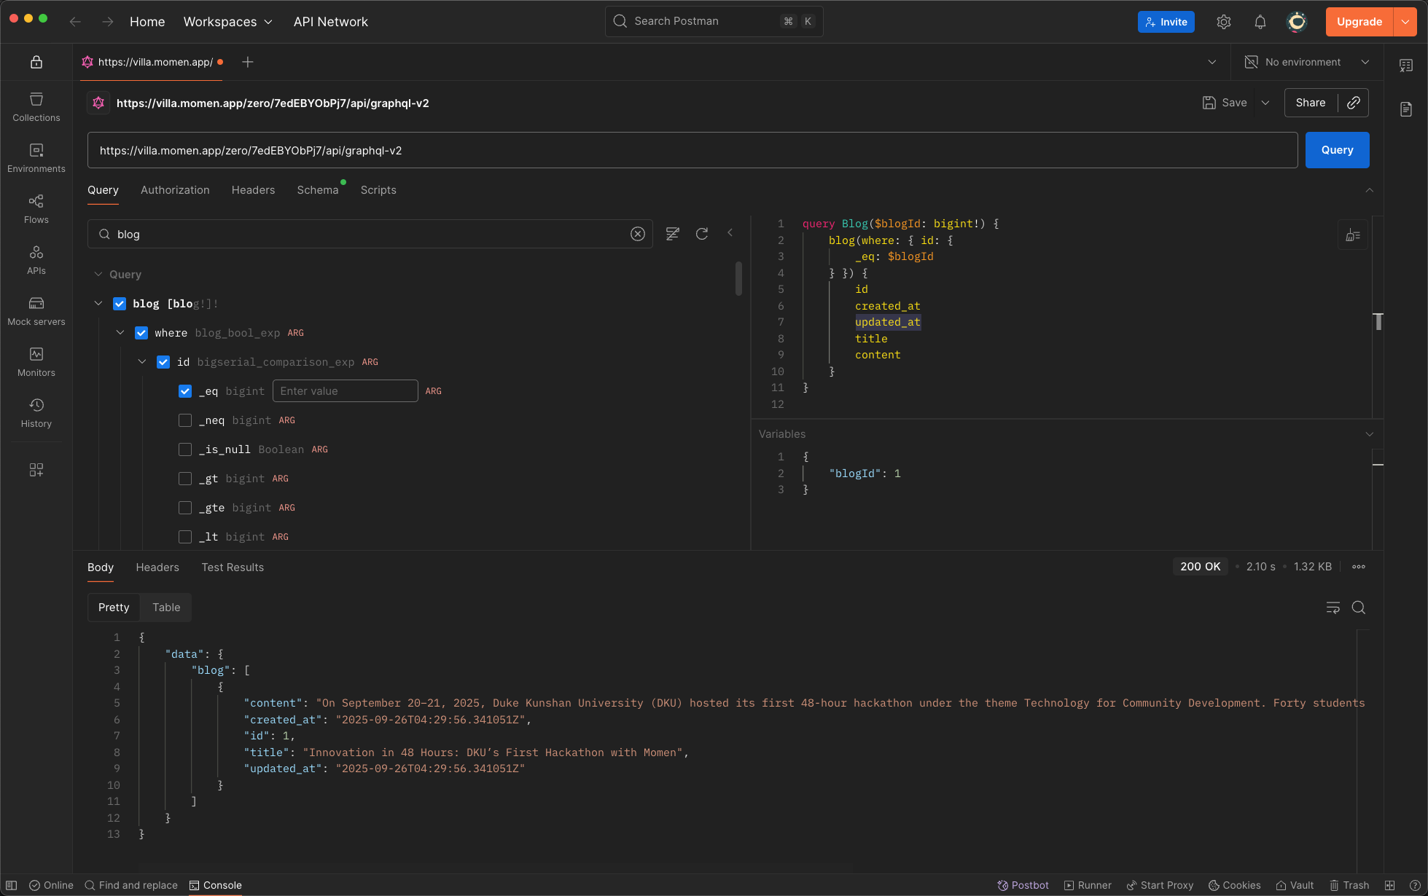The width and height of the screenshot is (1428, 896).
Task: Click the refresh schema icon
Action: coord(702,234)
